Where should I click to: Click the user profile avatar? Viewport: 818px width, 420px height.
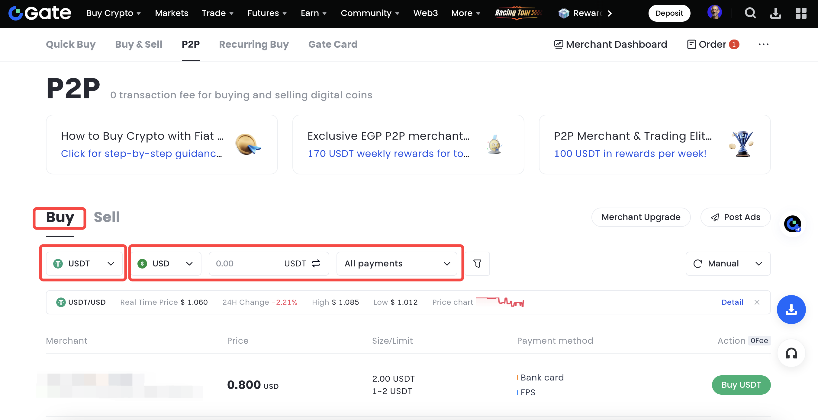[714, 13]
